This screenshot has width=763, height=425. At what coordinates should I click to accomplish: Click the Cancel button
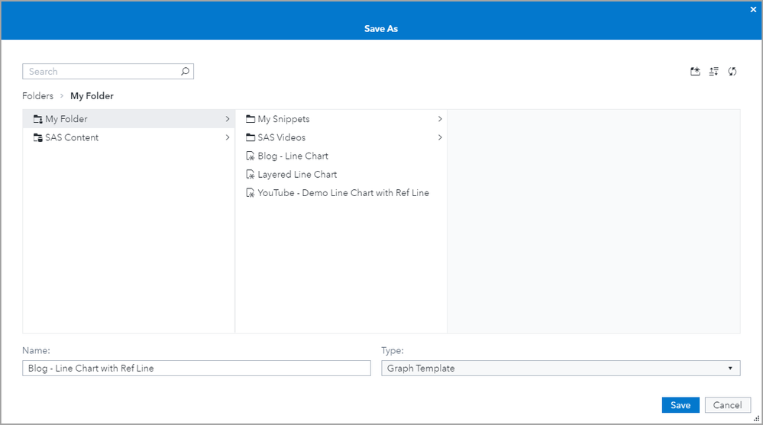[x=727, y=405]
